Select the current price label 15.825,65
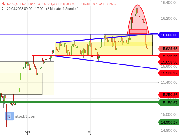This screenshot has width=179, height=135. [168, 49]
